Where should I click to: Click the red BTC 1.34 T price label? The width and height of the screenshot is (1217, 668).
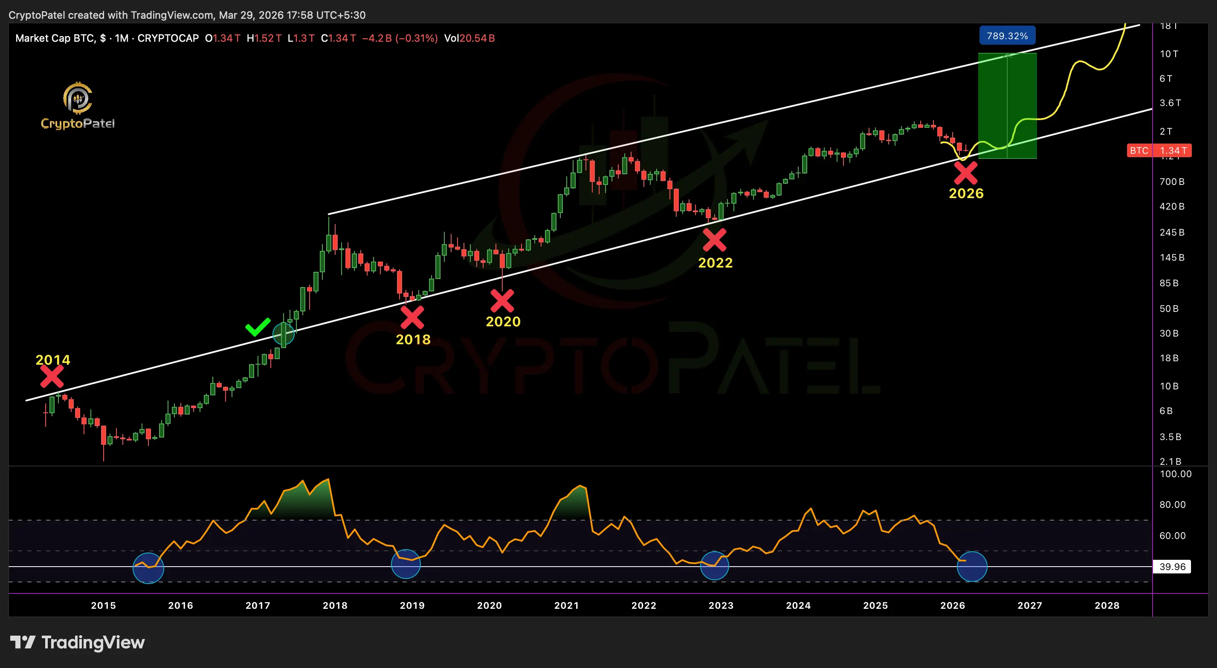[x=1159, y=150]
